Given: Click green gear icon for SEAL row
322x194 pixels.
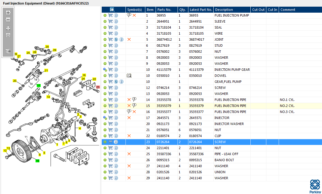Looking at the screenshot, I should pos(105,27).
